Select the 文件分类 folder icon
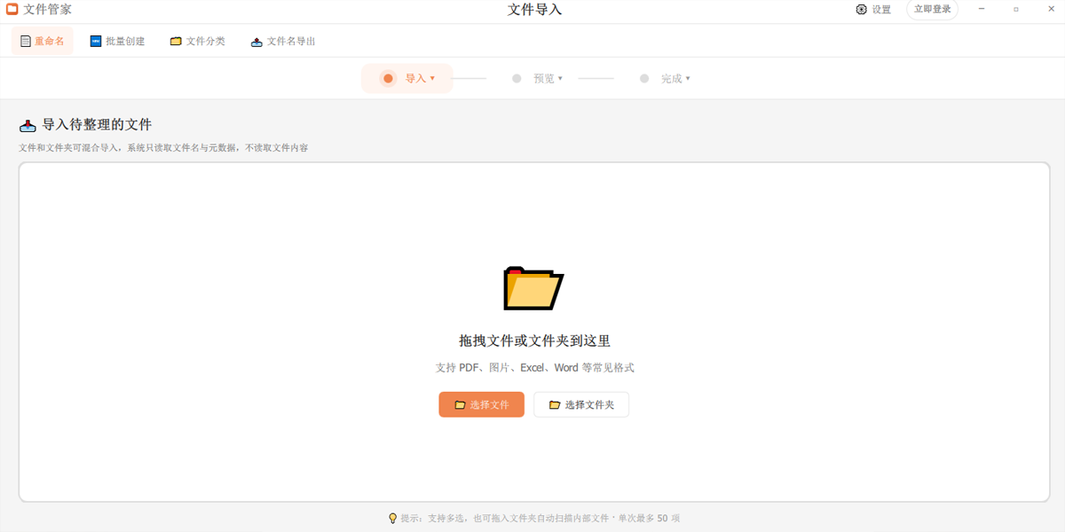This screenshot has width=1065, height=532. 176,42
